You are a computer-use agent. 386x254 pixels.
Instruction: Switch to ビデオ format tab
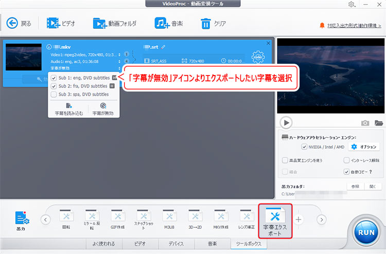click(140, 243)
